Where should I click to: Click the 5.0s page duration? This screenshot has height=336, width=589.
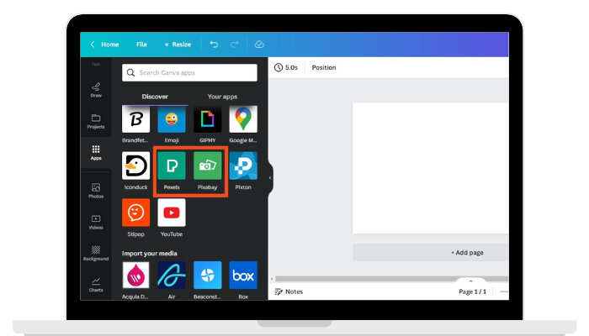[x=286, y=67]
